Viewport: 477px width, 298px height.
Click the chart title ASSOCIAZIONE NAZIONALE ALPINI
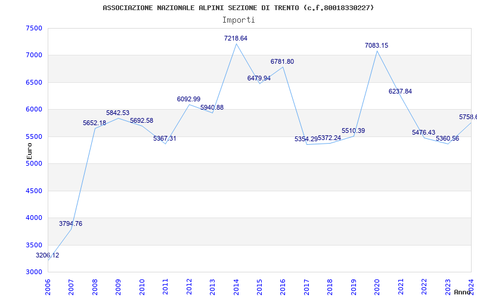click(238, 8)
